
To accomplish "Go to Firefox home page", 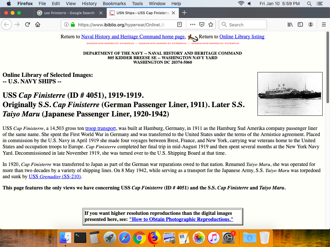I will [x=38, y=25].
